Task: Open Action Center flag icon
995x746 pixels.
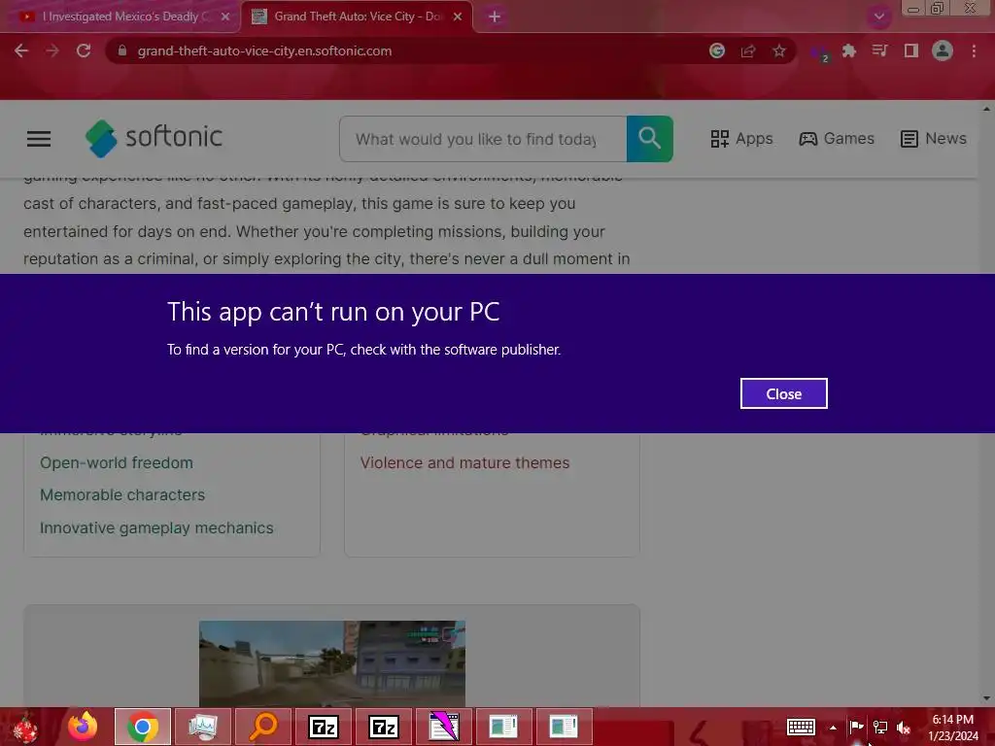Action: pos(856,727)
